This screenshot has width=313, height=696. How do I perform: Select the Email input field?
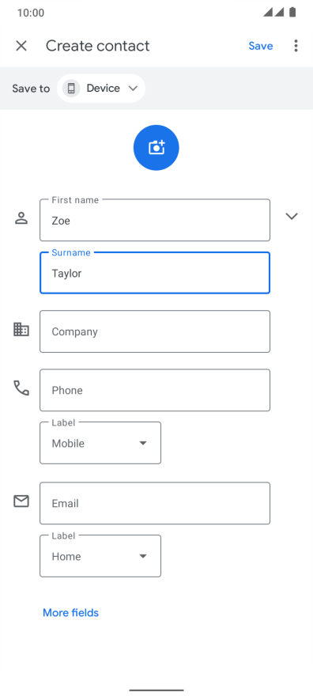click(x=155, y=503)
